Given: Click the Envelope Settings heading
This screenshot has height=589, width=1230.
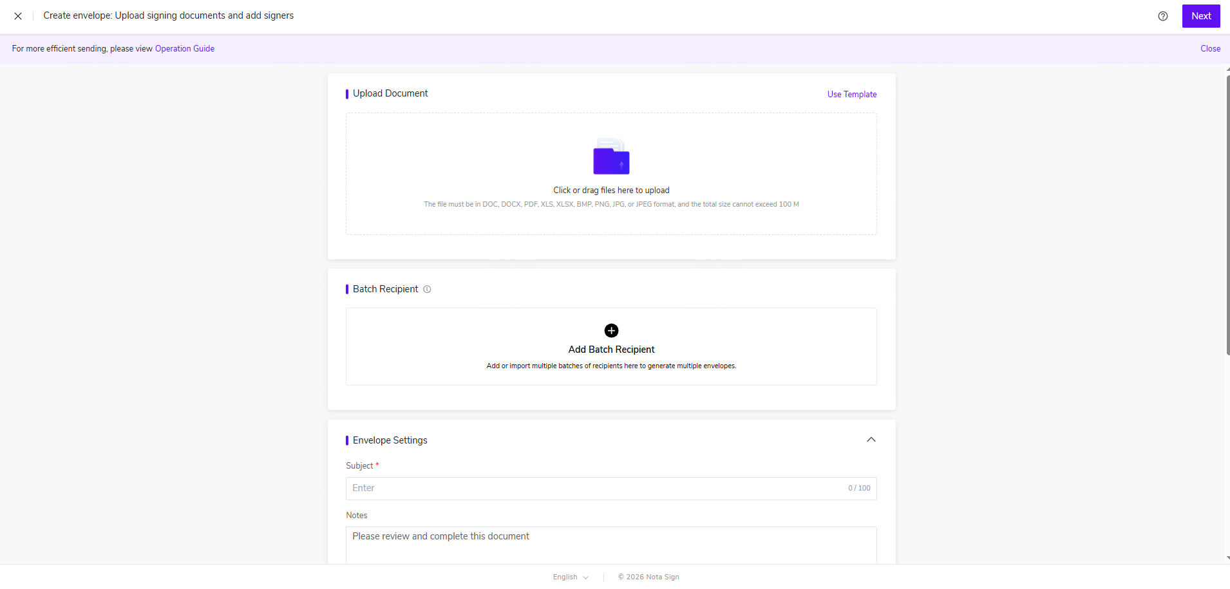Looking at the screenshot, I should pyautogui.click(x=390, y=440).
